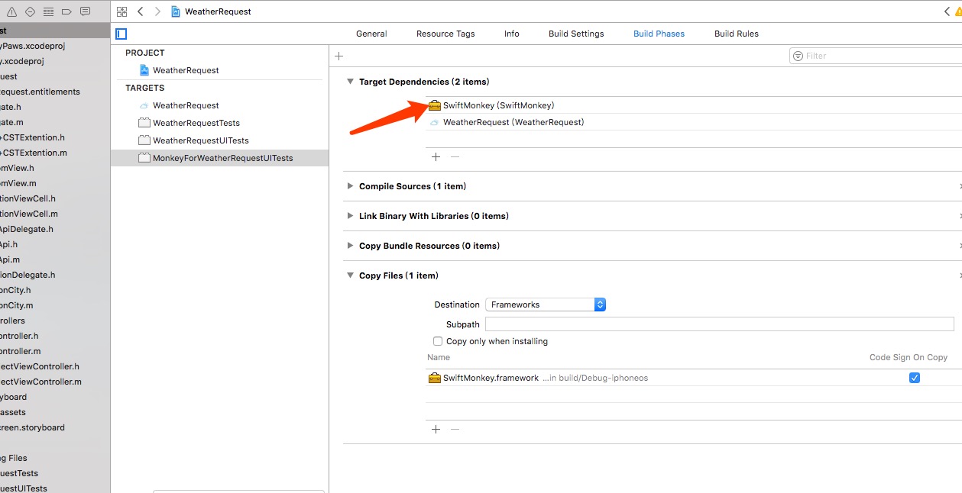Click the yellow warning icon in jump bar
Image resolution: width=962 pixels, height=493 pixels.
coord(958,11)
